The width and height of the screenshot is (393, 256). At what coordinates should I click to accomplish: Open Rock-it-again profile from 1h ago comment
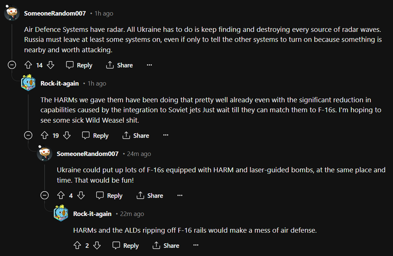[60, 84]
